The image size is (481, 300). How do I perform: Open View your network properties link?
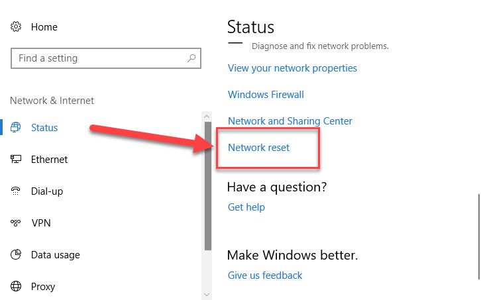(x=292, y=68)
